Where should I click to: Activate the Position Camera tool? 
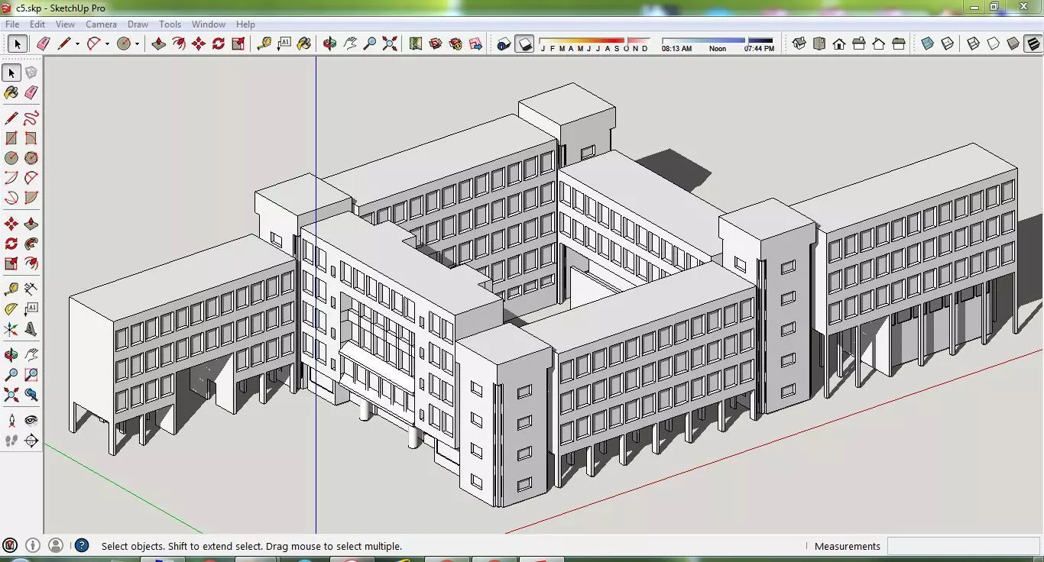(11, 420)
